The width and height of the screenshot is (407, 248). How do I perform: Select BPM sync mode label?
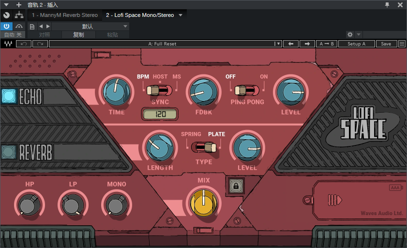point(143,76)
